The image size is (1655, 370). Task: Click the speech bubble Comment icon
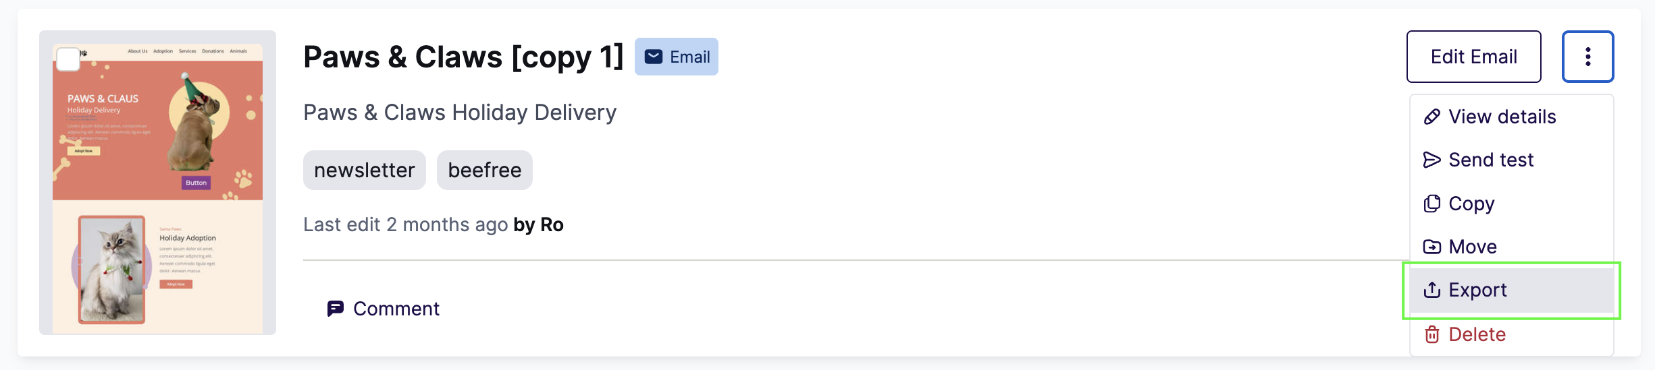click(x=335, y=309)
